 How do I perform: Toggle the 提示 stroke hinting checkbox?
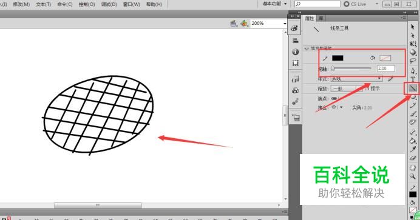coord(367,88)
